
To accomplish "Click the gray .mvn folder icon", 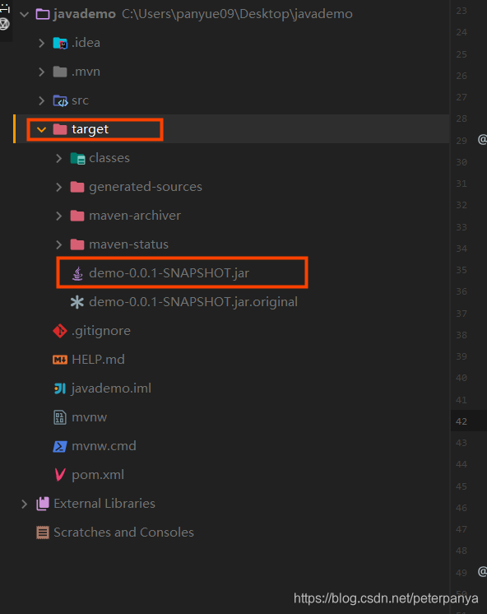I will tap(60, 72).
